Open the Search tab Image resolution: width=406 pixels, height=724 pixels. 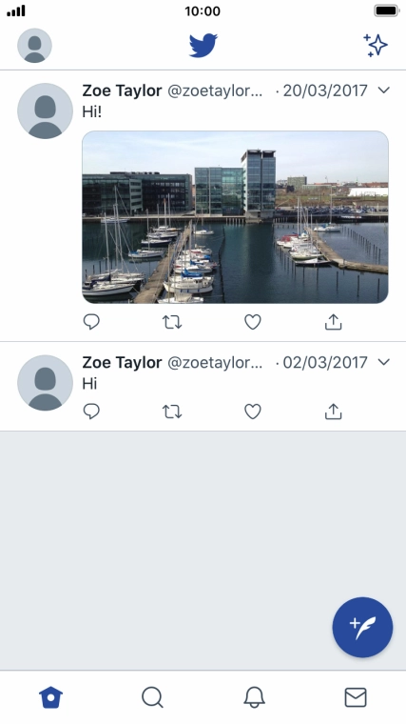[152, 696]
